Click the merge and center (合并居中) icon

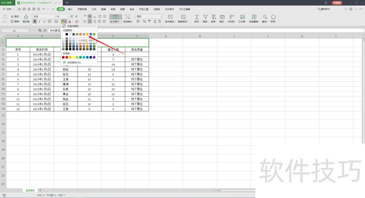pos(115,17)
